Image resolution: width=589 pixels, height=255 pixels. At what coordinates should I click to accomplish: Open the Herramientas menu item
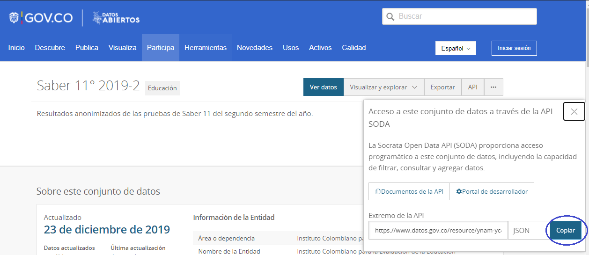(206, 48)
